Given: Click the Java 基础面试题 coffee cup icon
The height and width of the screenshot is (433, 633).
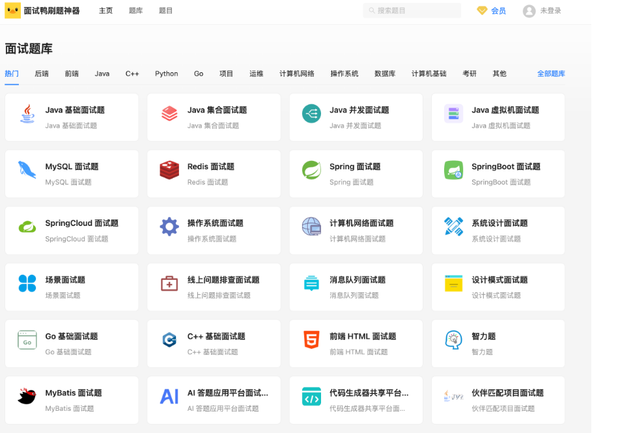Looking at the screenshot, I should [27, 113].
